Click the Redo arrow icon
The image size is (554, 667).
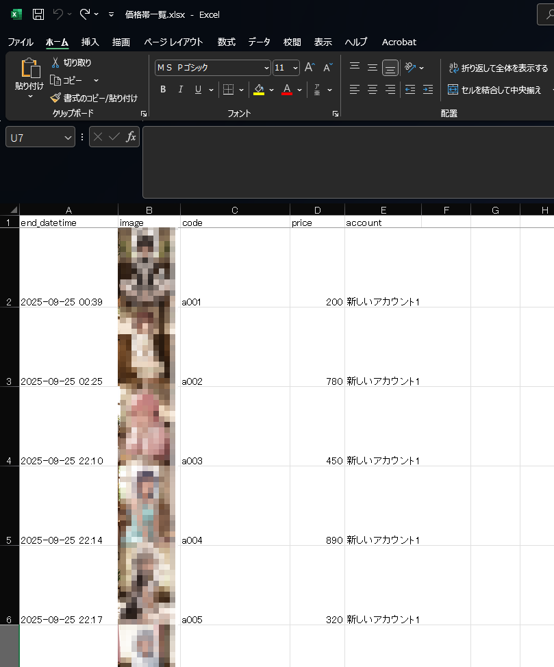pyautogui.click(x=85, y=14)
